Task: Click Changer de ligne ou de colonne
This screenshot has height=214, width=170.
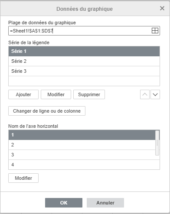Action: click(x=47, y=111)
